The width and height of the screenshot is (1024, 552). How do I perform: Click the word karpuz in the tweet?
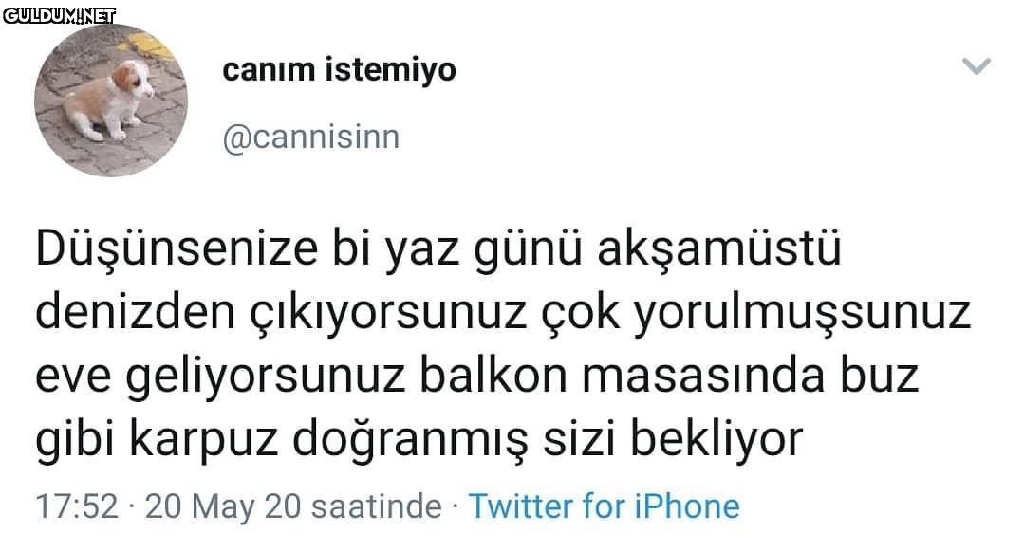pos(204,440)
